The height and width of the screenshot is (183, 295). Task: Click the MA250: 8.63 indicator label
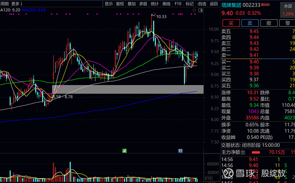(34, 10)
